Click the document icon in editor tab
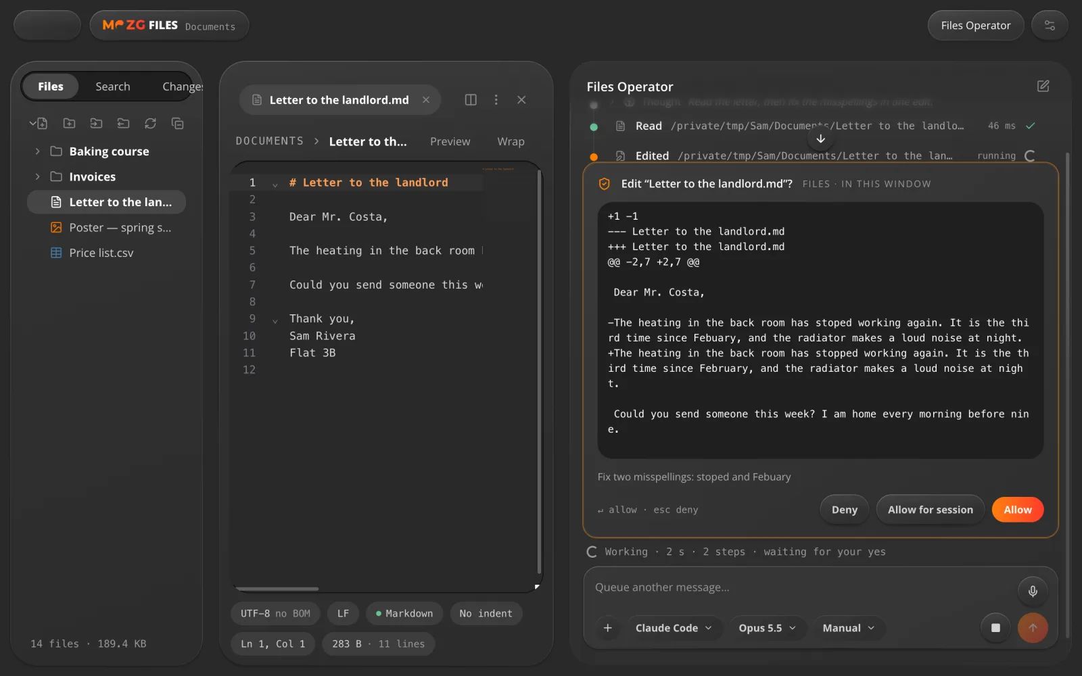The height and width of the screenshot is (676, 1082). [257, 100]
